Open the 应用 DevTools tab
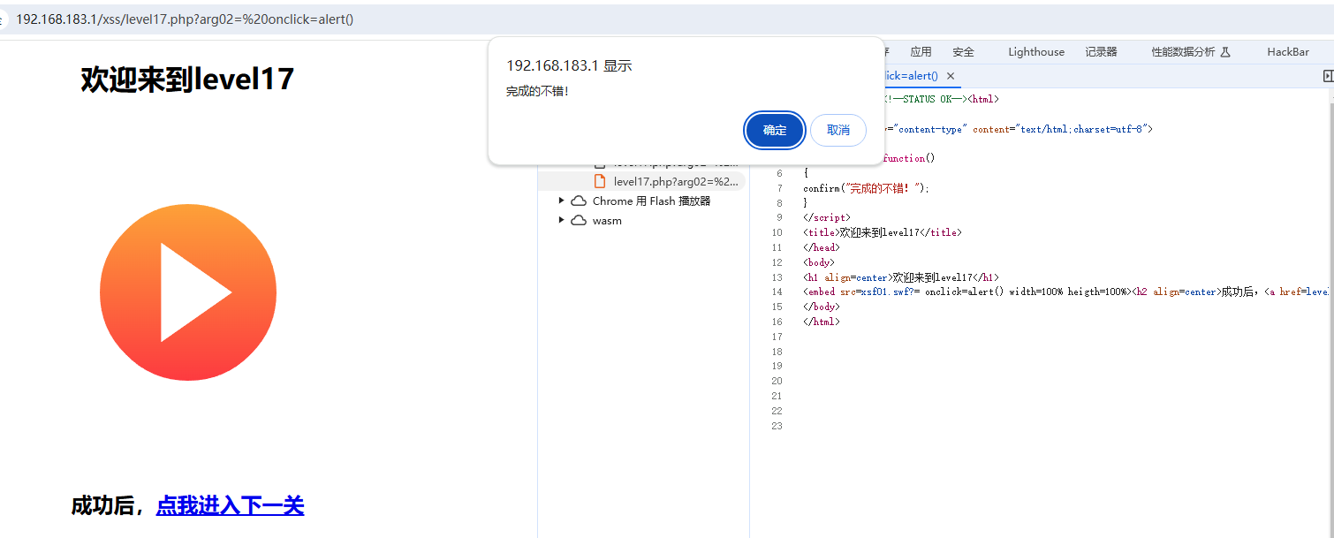Viewport: 1334px width, 538px height. tap(921, 52)
